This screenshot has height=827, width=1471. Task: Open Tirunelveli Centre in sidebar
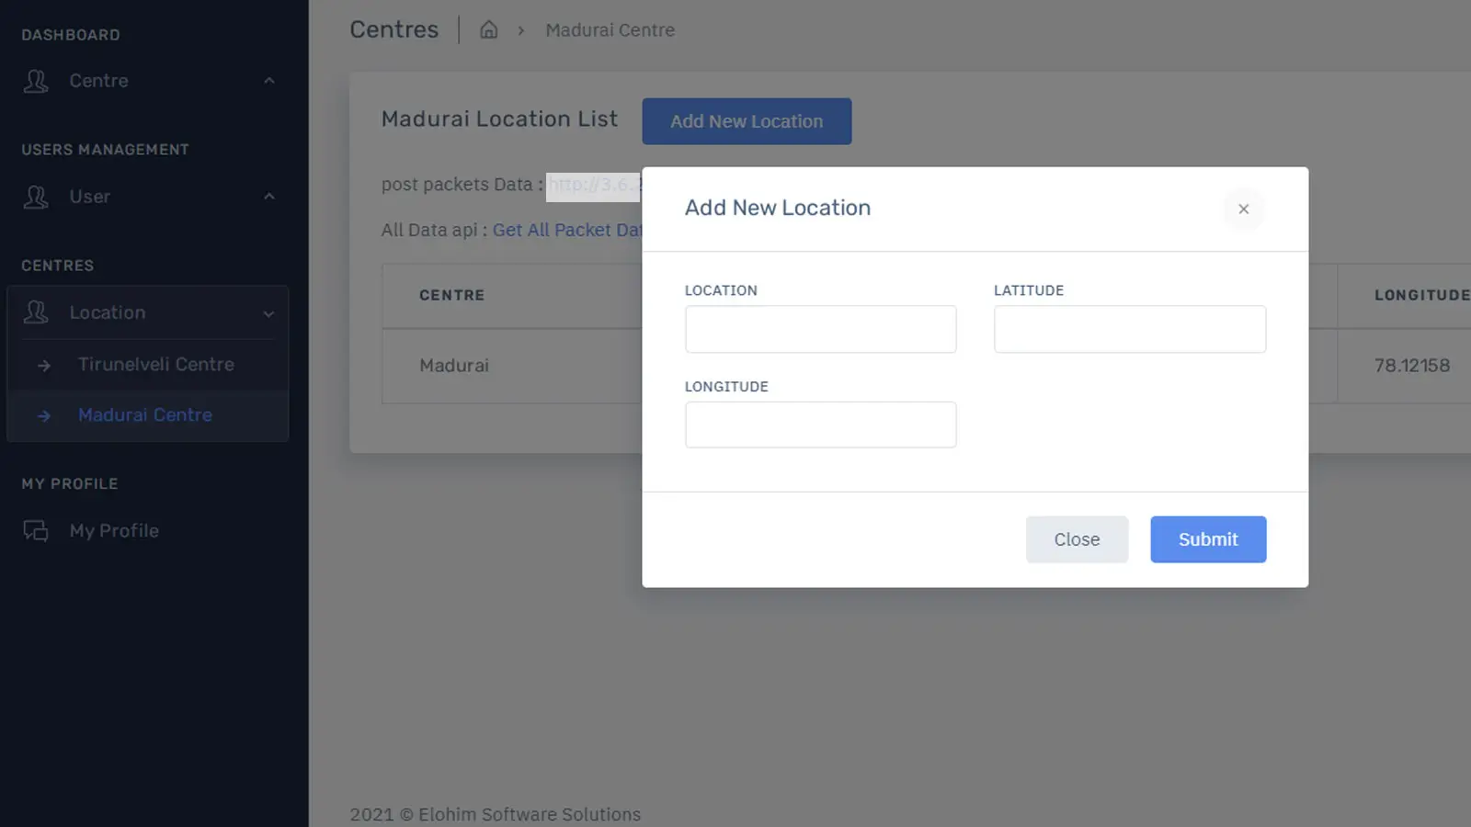[x=155, y=365]
